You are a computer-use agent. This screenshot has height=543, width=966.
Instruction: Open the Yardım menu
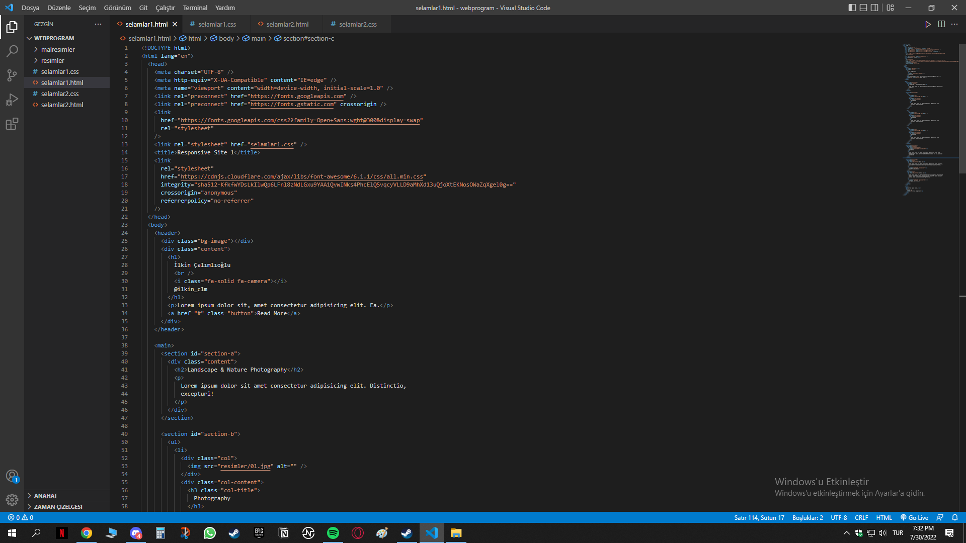coord(225,8)
